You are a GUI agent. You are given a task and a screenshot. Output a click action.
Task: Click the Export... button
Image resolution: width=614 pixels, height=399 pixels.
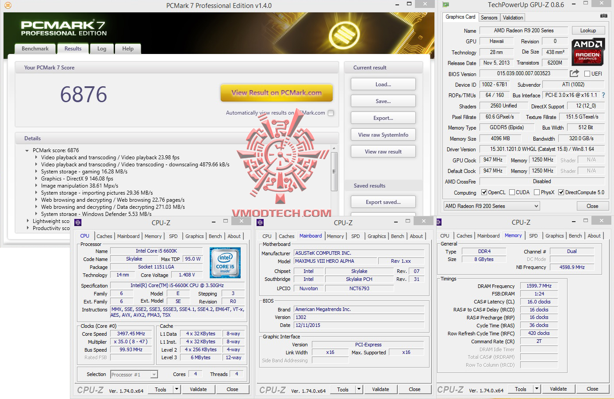point(383,118)
